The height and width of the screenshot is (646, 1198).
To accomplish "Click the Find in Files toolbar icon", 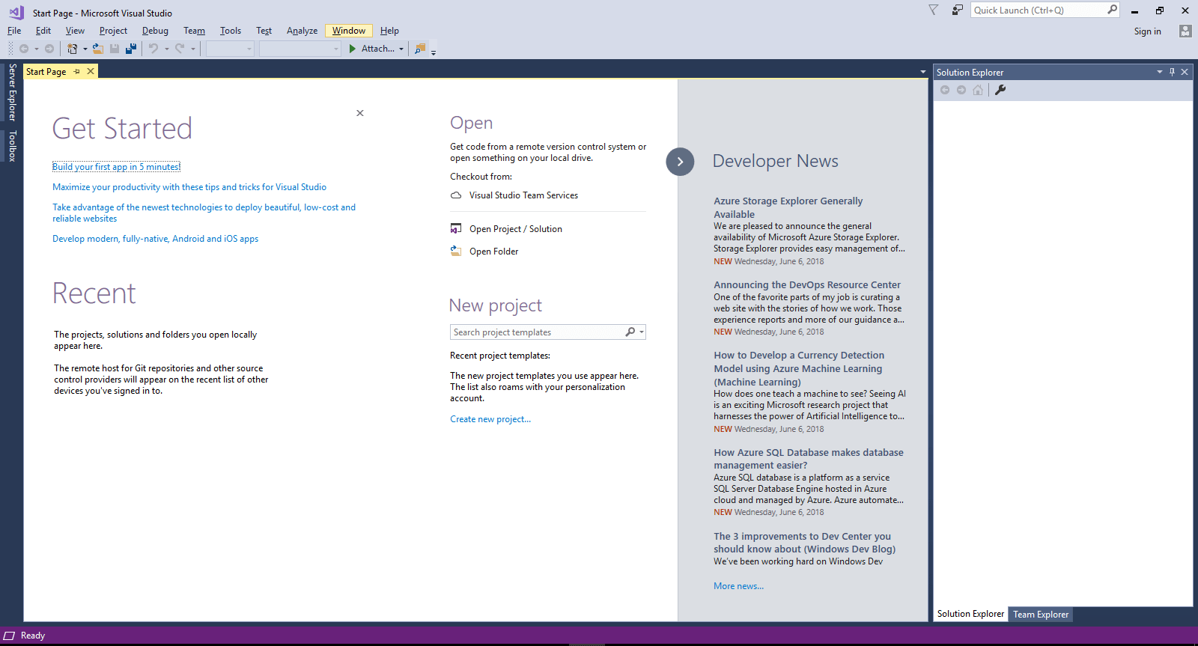I will click(420, 49).
